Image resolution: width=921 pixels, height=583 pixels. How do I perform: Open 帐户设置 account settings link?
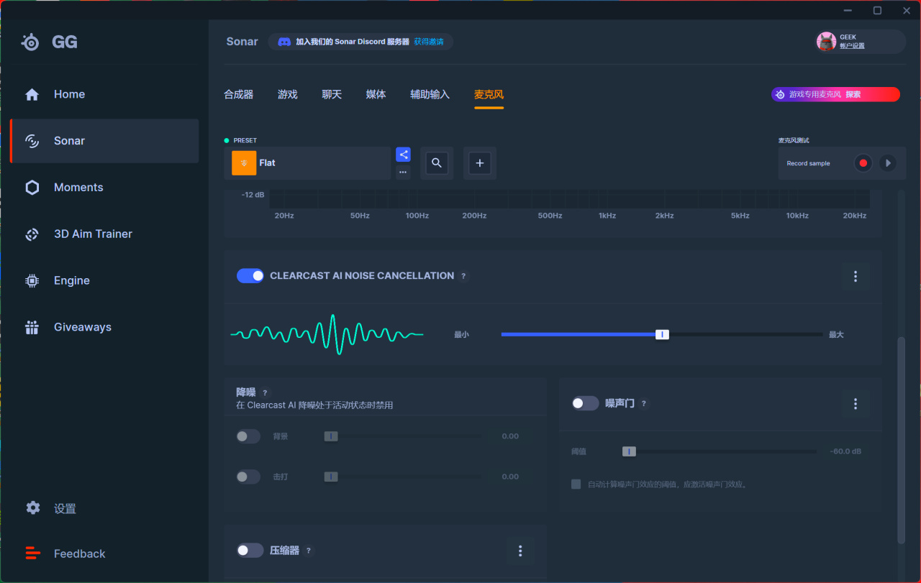coord(852,46)
